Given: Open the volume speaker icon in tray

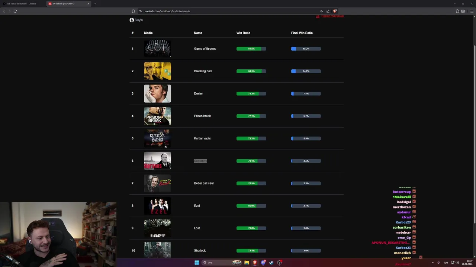Looking at the screenshot, I should (457, 263).
